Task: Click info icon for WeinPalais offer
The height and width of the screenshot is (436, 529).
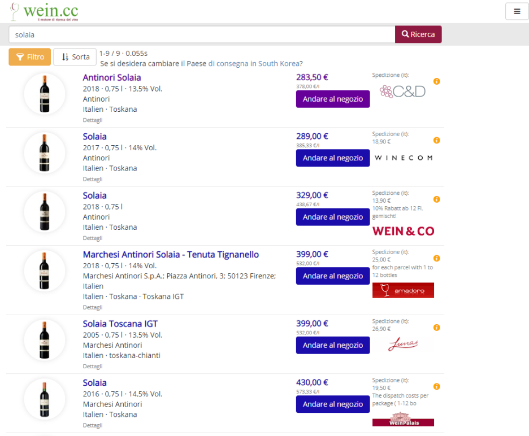Action: click(x=436, y=386)
